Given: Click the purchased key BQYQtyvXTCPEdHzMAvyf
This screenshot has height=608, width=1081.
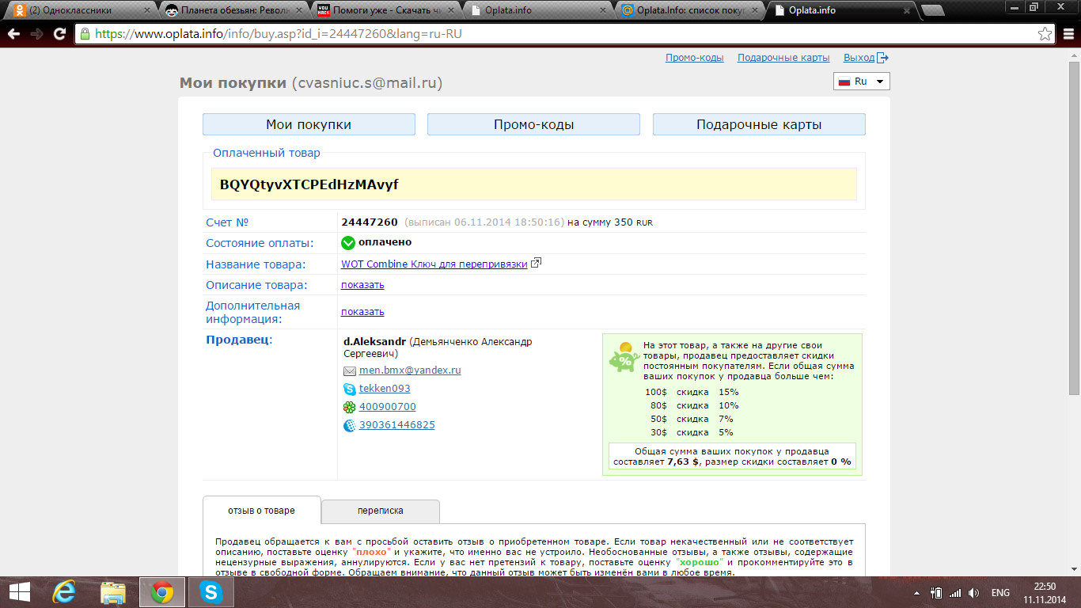Looking at the screenshot, I should pos(309,184).
